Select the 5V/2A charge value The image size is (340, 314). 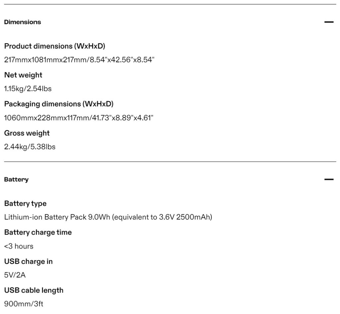(x=15, y=275)
